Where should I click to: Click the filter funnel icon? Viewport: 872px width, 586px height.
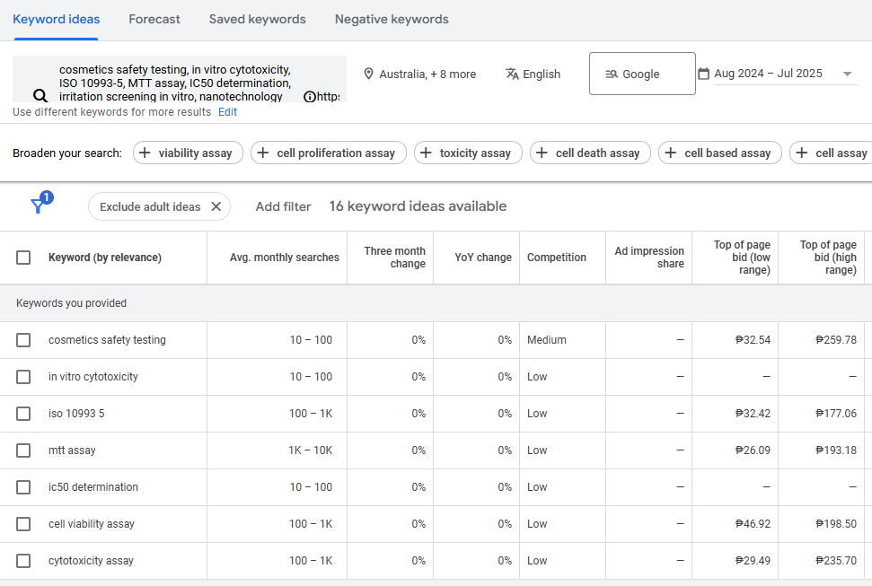coord(38,206)
